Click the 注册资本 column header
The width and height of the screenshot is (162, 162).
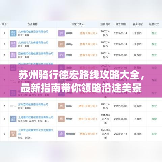[x=105, y=24]
